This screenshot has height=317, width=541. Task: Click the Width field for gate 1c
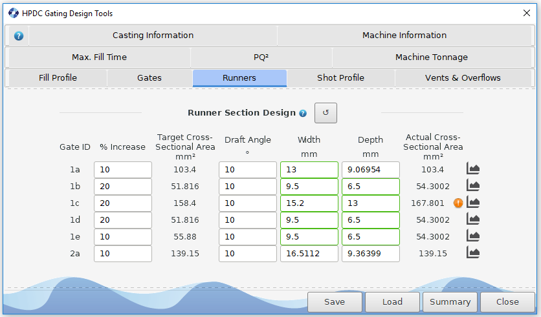tap(309, 203)
